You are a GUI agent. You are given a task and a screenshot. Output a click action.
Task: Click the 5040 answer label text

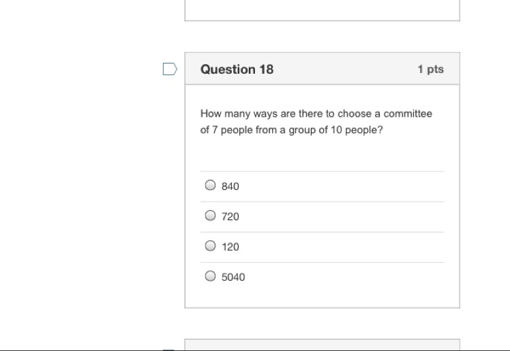[233, 277]
